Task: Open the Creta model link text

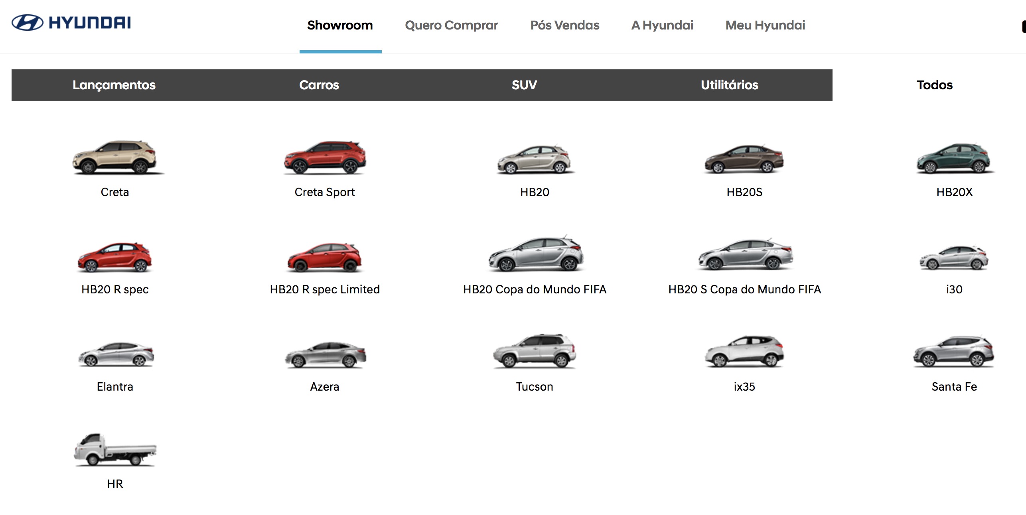Action: pos(115,192)
